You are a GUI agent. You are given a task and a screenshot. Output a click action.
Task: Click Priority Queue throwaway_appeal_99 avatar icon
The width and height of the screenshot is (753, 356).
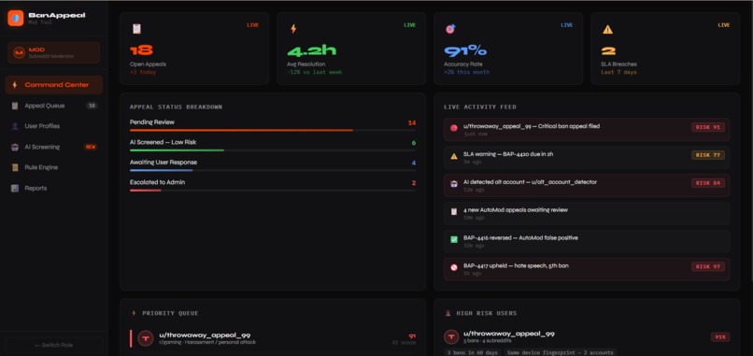pyautogui.click(x=146, y=338)
